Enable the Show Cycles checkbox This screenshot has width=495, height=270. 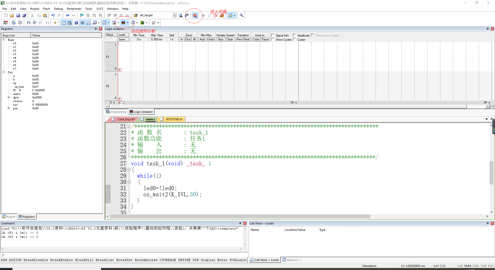[x=273, y=40]
